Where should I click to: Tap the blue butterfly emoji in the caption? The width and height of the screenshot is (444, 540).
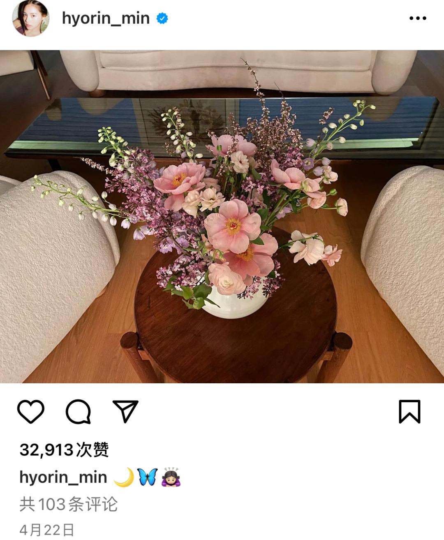(x=148, y=477)
